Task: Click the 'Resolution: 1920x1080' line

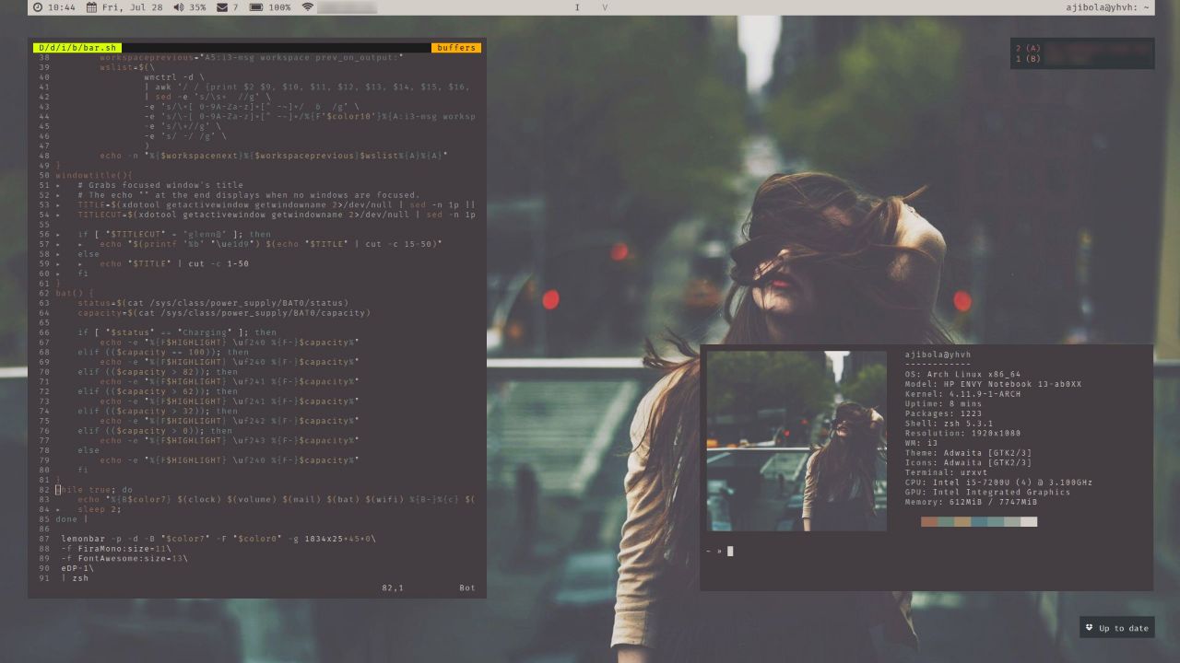Action: pos(963,434)
